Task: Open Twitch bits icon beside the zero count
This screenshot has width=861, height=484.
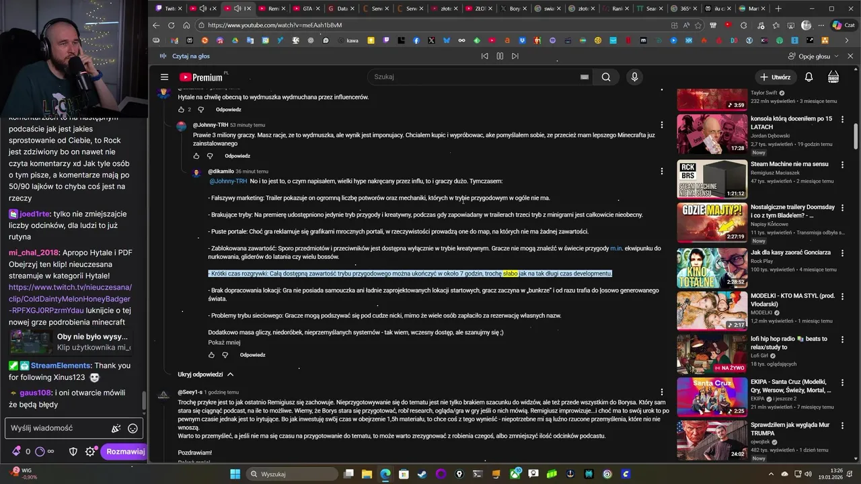Action: point(16,452)
